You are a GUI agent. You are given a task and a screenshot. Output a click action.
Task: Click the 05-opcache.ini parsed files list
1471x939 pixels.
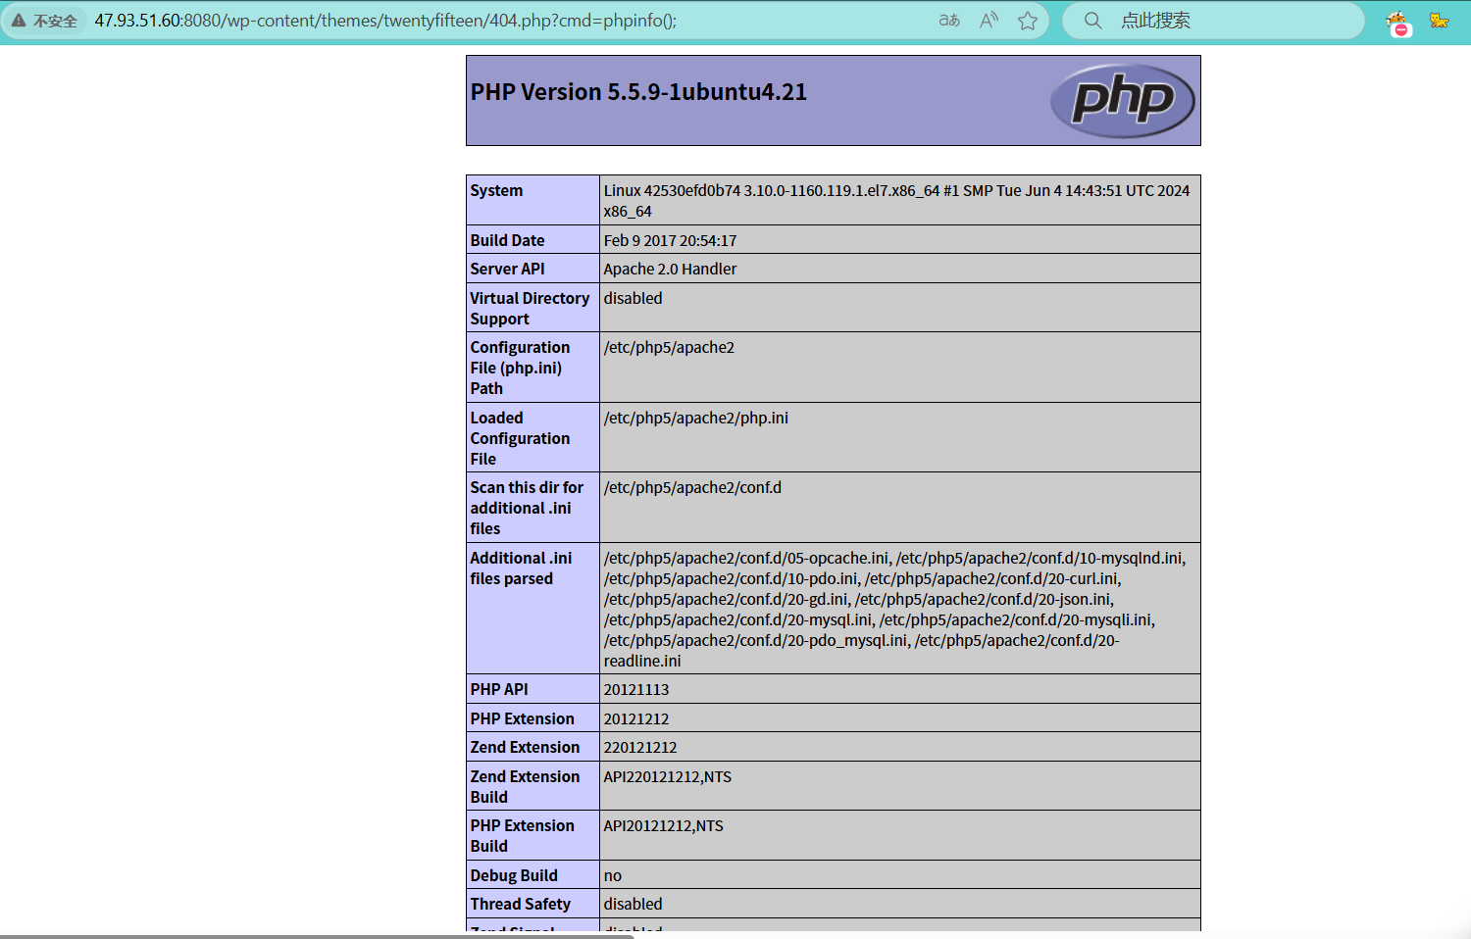(x=894, y=609)
